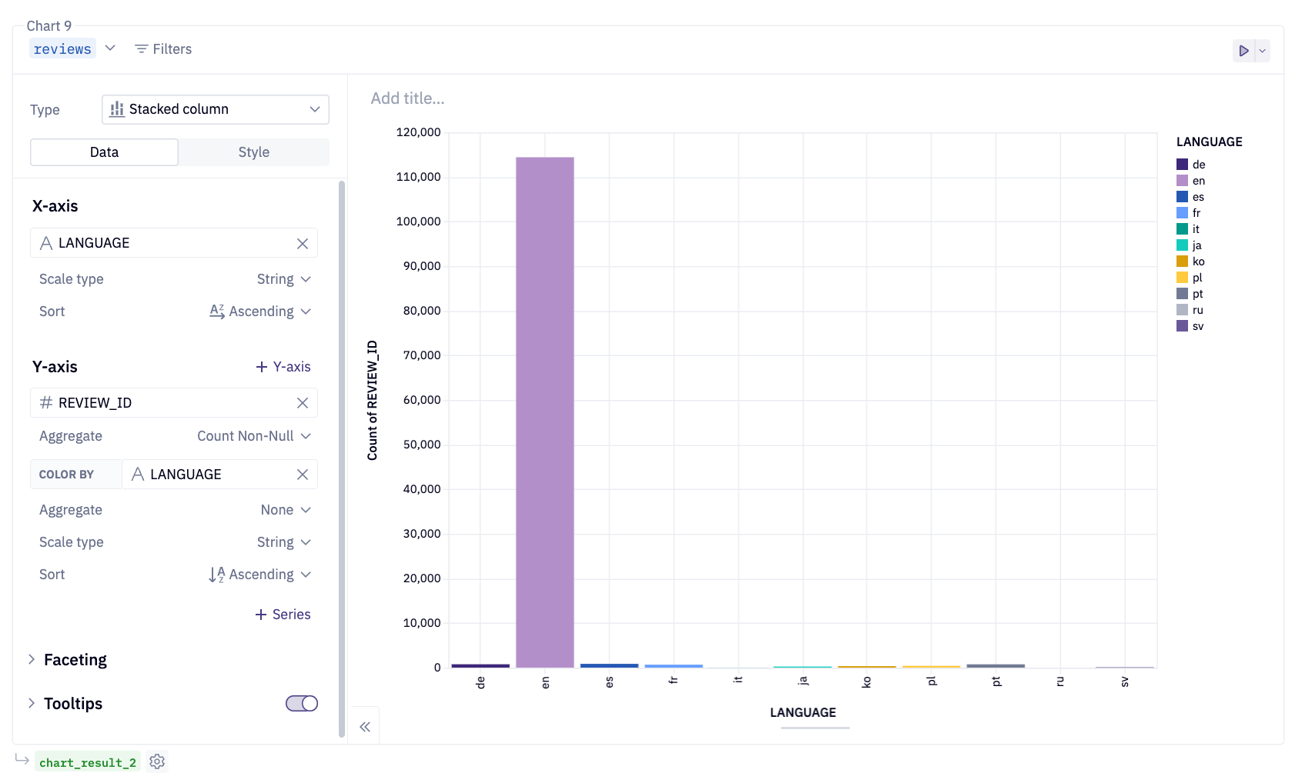Clear the COLOR BY LANGUAGE field
This screenshot has height=783, width=1312.
pos(302,474)
